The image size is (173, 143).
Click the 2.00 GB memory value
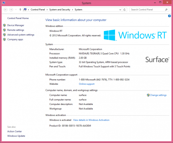83,58
